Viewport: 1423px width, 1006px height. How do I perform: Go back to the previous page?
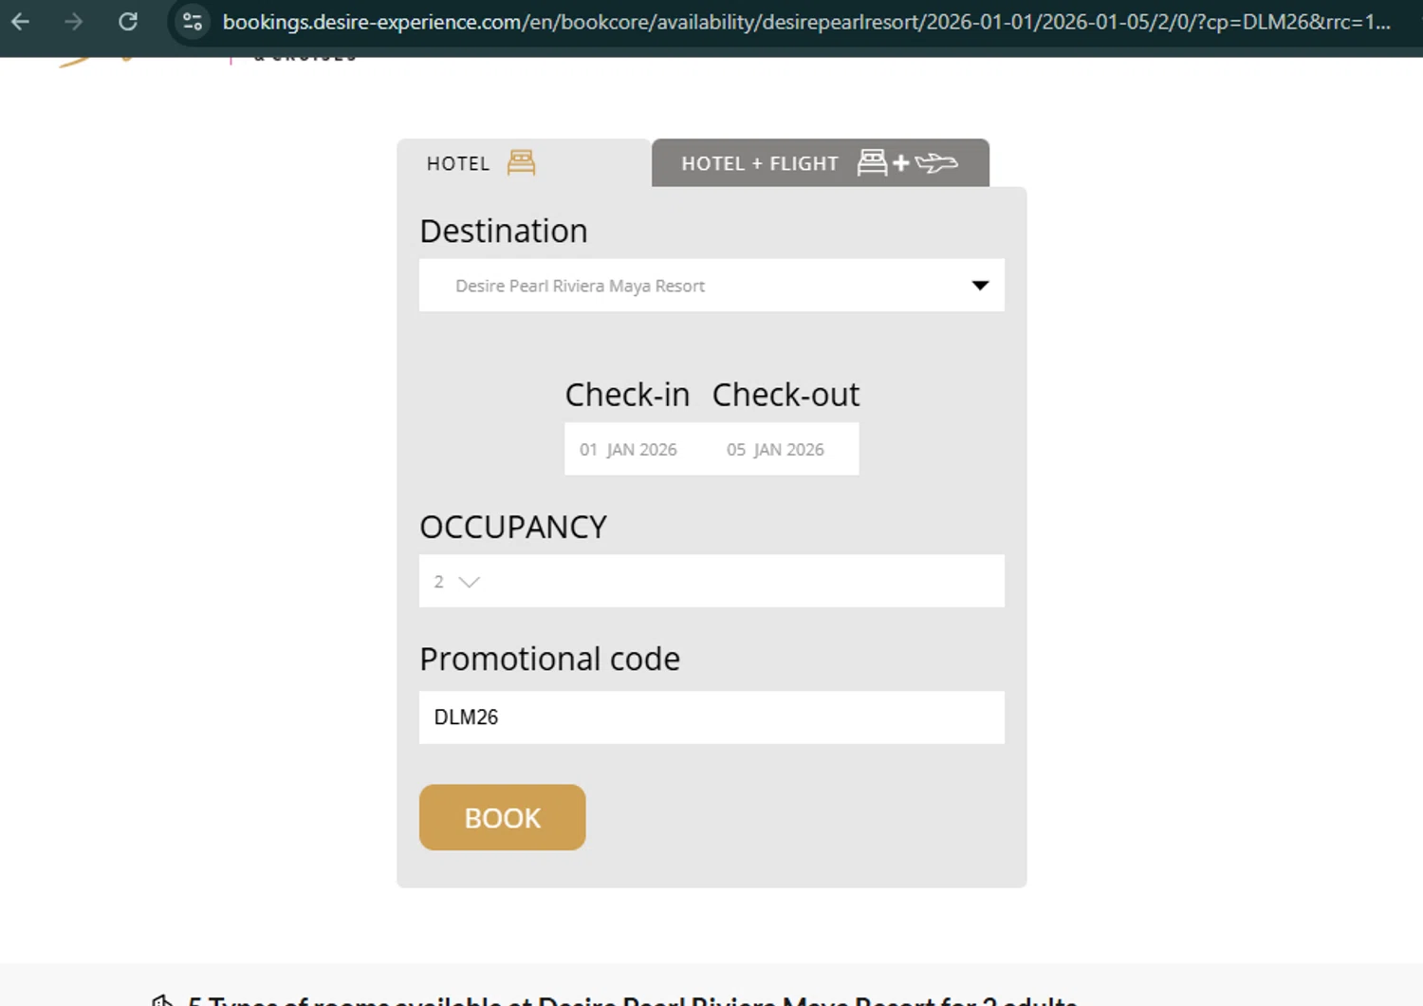click(21, 21)
